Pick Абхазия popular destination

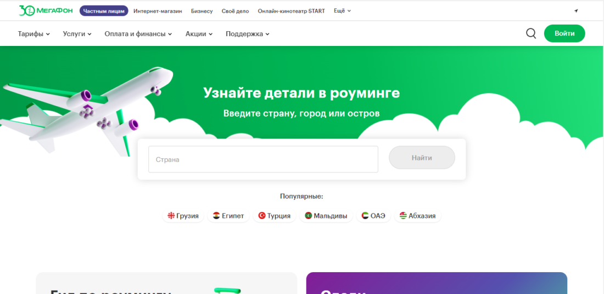(417, 216)
